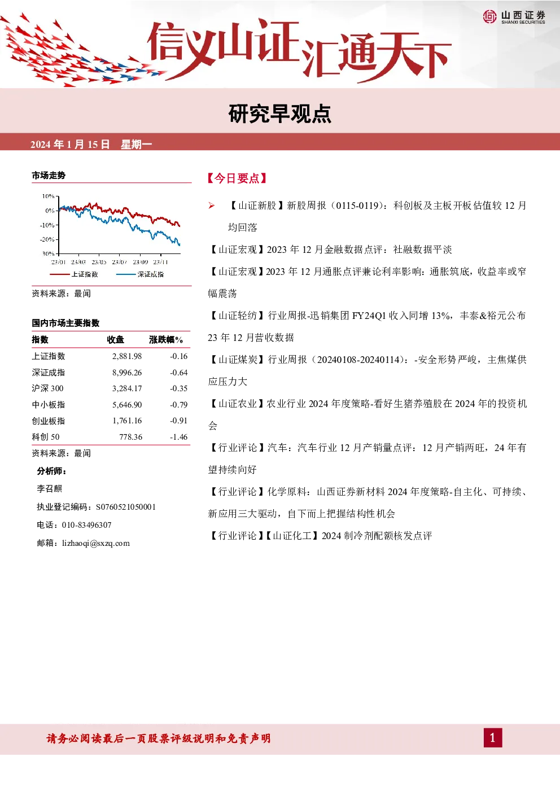Select the closing value 3,284.17
Screen dimensions: 560x792
127,388
